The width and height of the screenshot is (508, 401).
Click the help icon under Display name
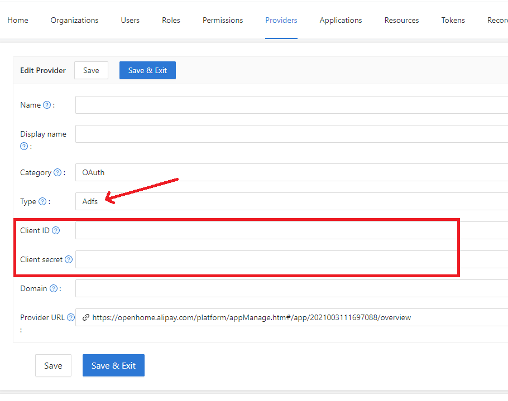(25, 146)
